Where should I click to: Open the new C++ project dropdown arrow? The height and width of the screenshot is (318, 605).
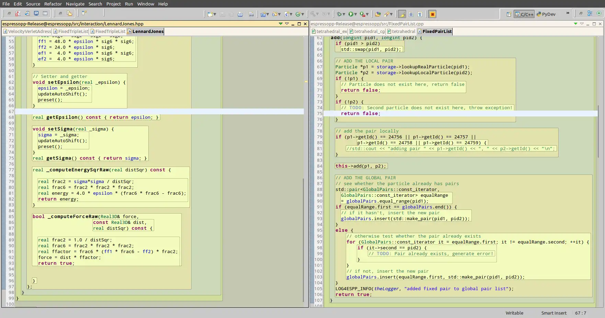click(268, 14)
